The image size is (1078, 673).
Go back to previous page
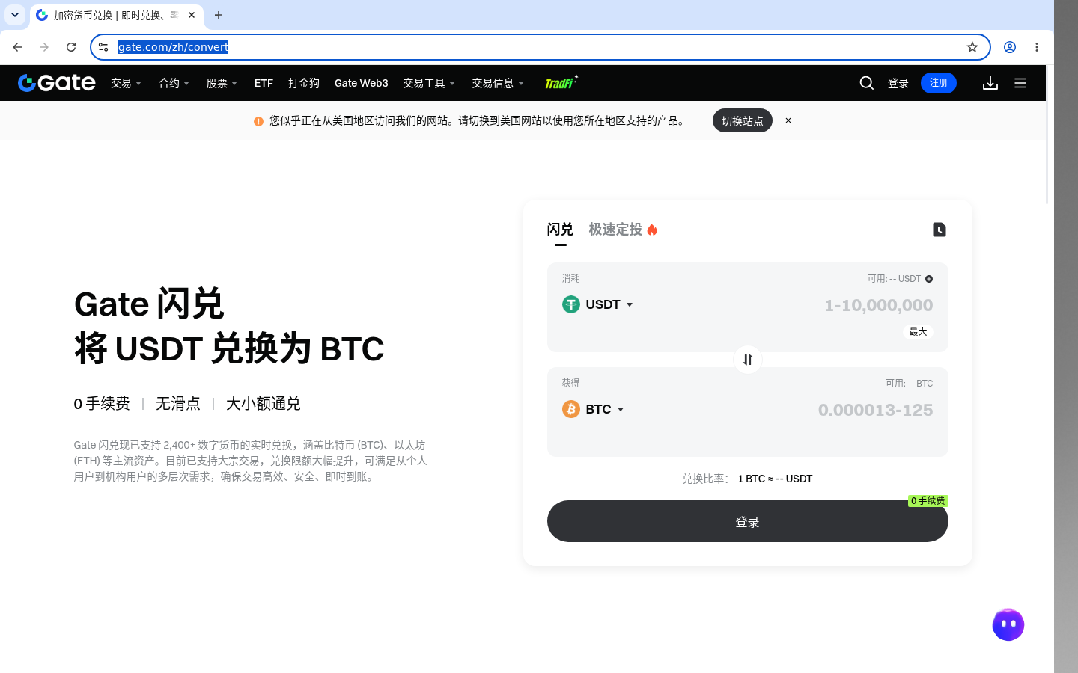coord(17,47)
